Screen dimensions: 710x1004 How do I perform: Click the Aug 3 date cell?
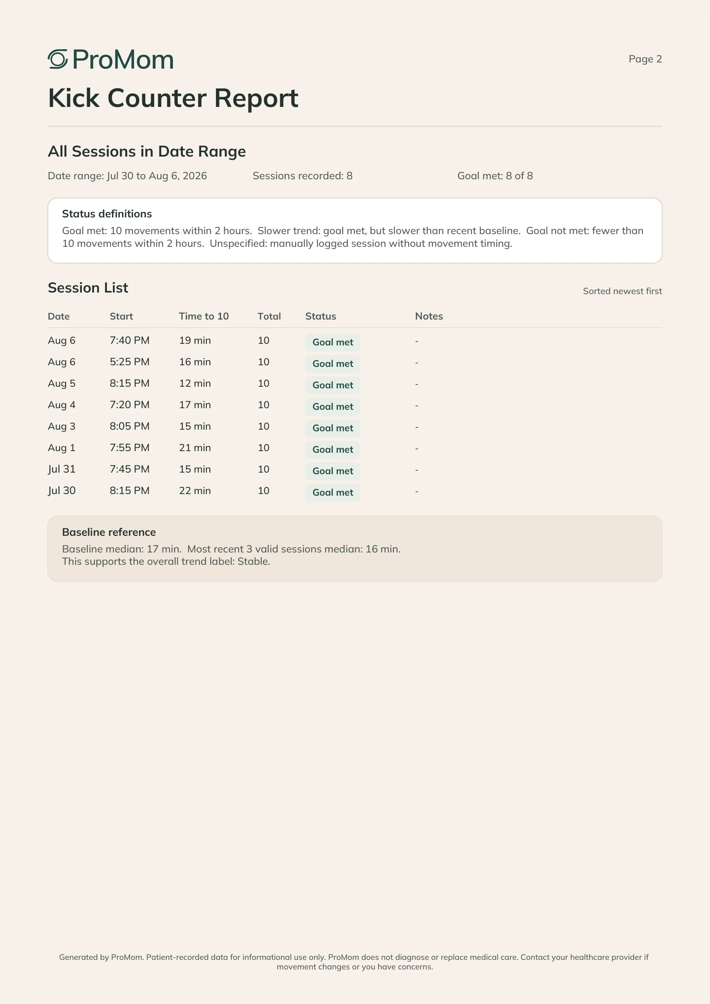coord(62,426)
